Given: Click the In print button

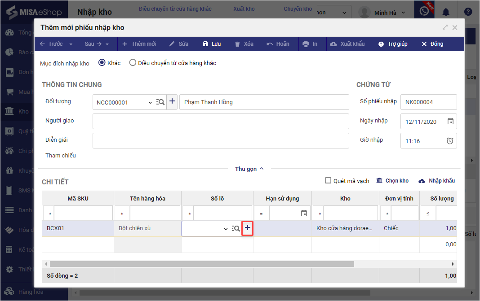Looking at the screenshot, I should pos(310,44).
